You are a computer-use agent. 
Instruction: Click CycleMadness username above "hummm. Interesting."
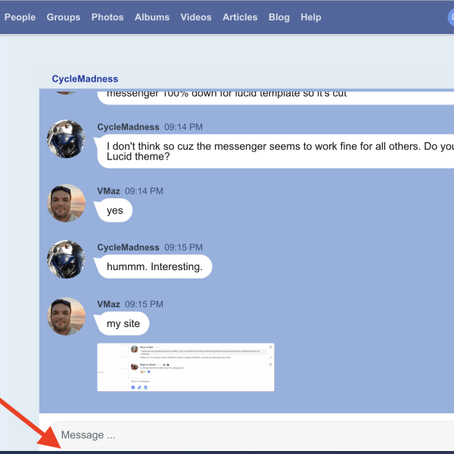pyautogui.click(x=129, y=247)
